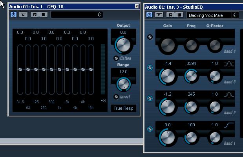Click band 2 Q-Factor knob
Image resolution: width=243 pixels, height=157 pixels.
coord(215,107)
